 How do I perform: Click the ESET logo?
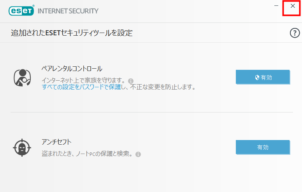pyautogui.click(x=21, y=10)
